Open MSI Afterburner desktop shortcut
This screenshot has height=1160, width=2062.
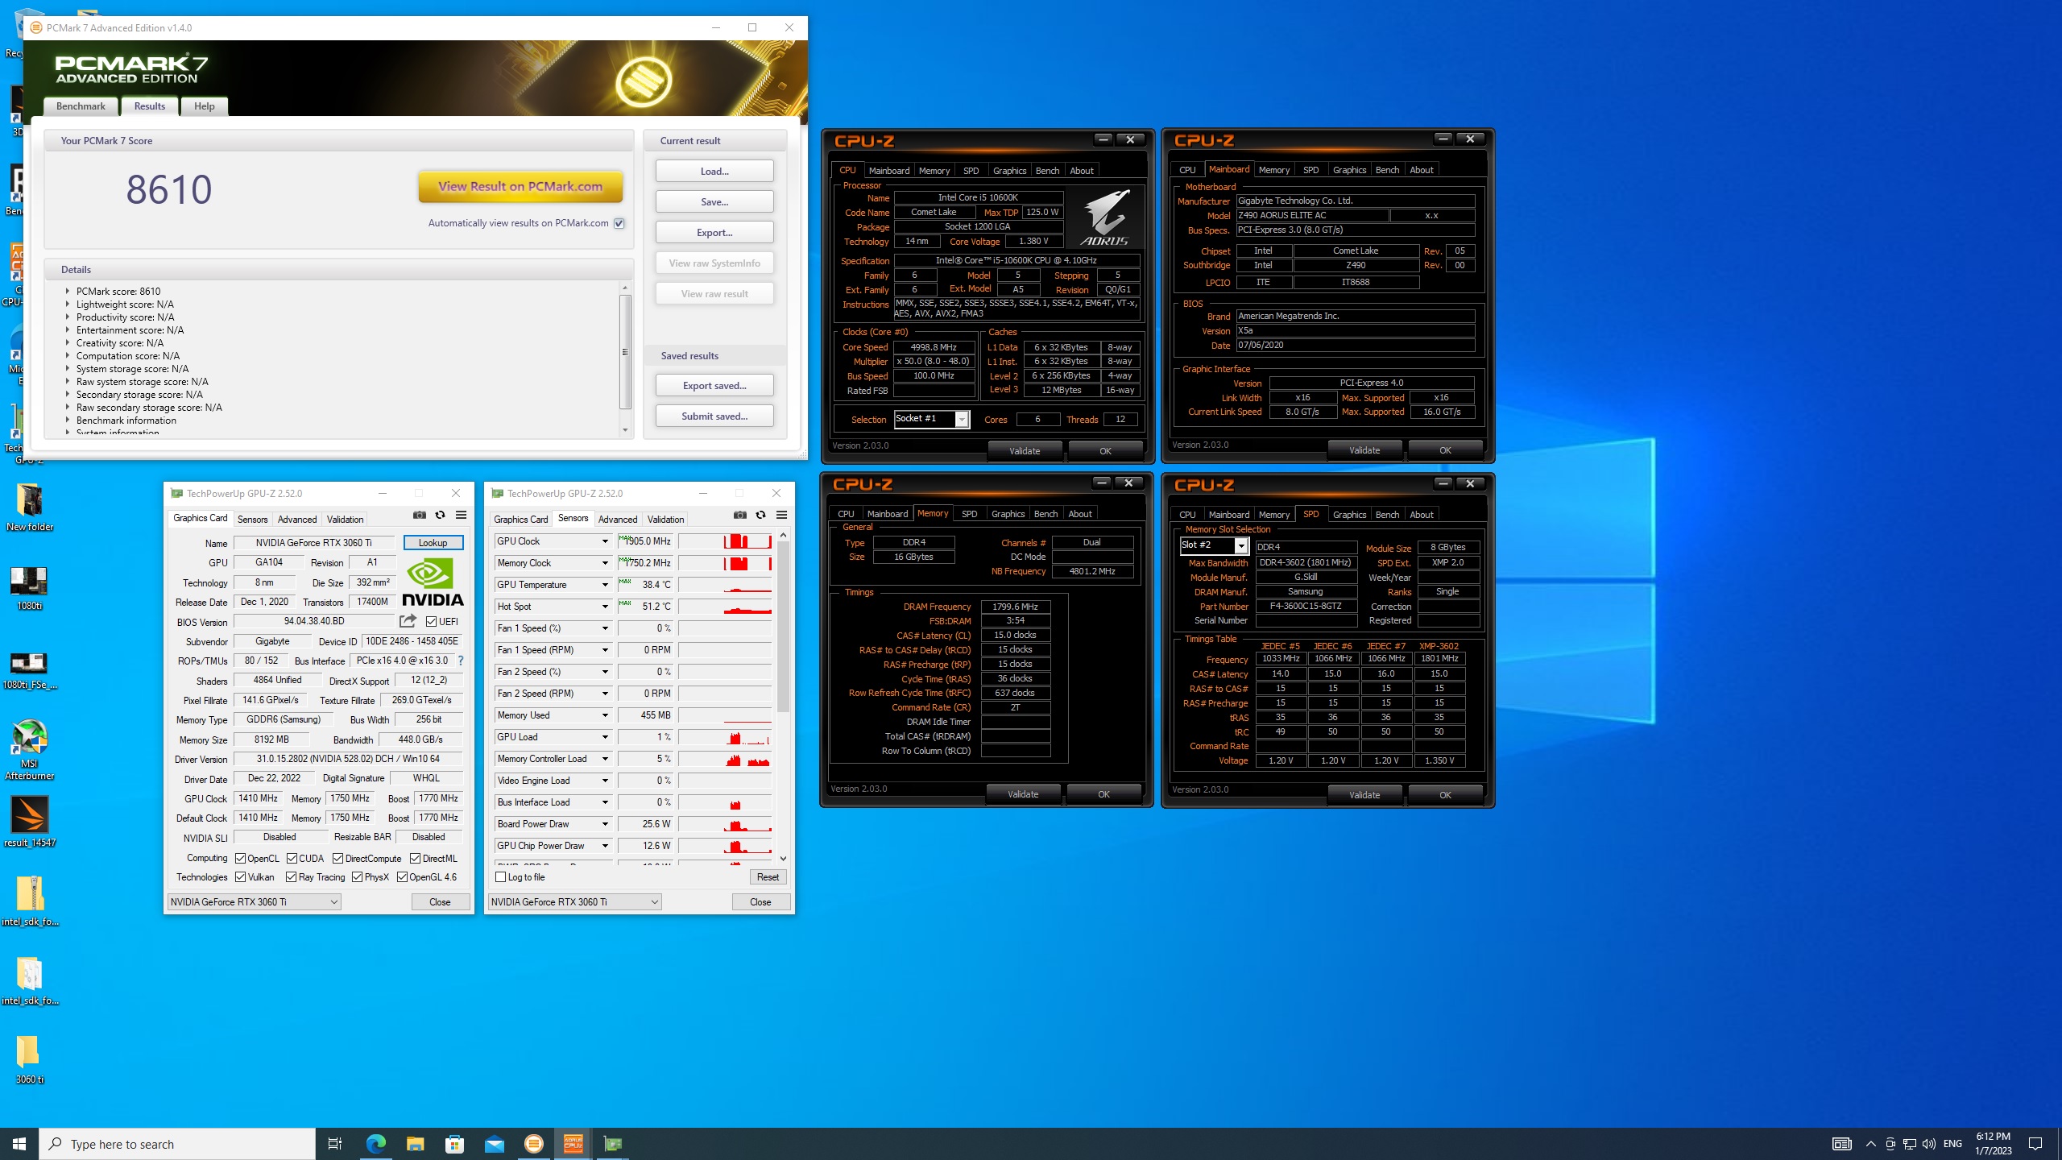point(29,749)
